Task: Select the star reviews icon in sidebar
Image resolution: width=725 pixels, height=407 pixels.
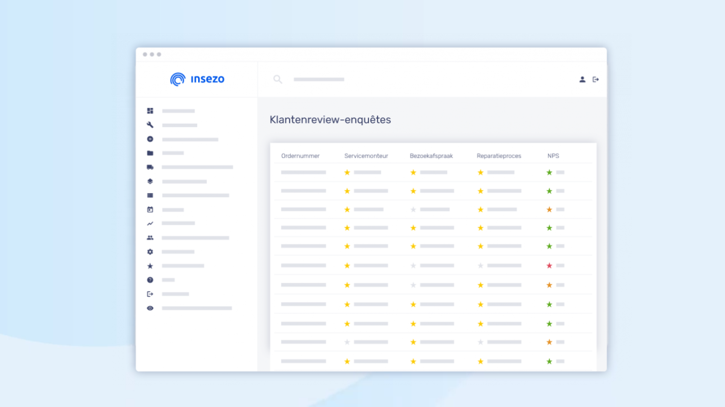Action: 150,266
